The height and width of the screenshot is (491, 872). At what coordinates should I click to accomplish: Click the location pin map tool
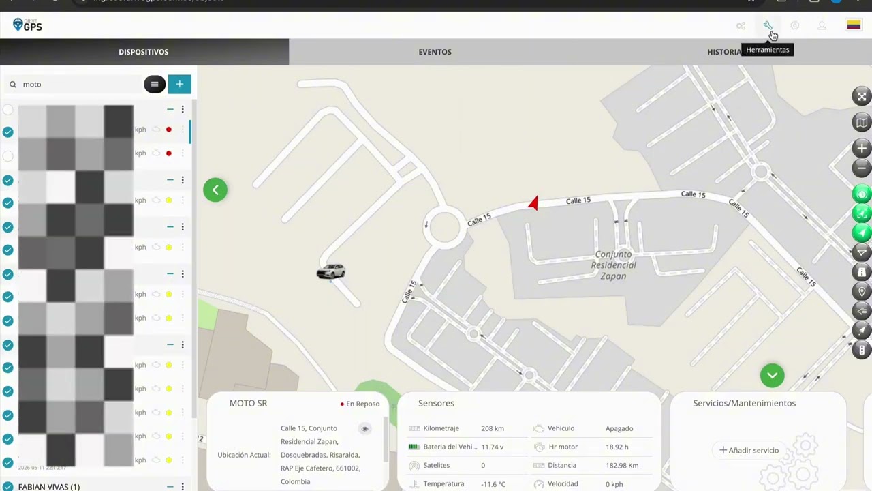pos(862,292)
